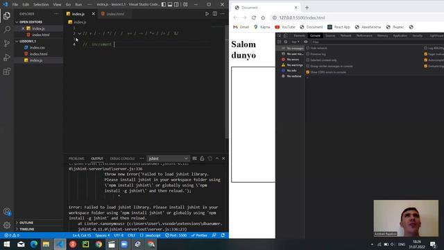Open the Accounts icon in activity bar
This screenshot has width=444, height=250.
click(7, 211)
